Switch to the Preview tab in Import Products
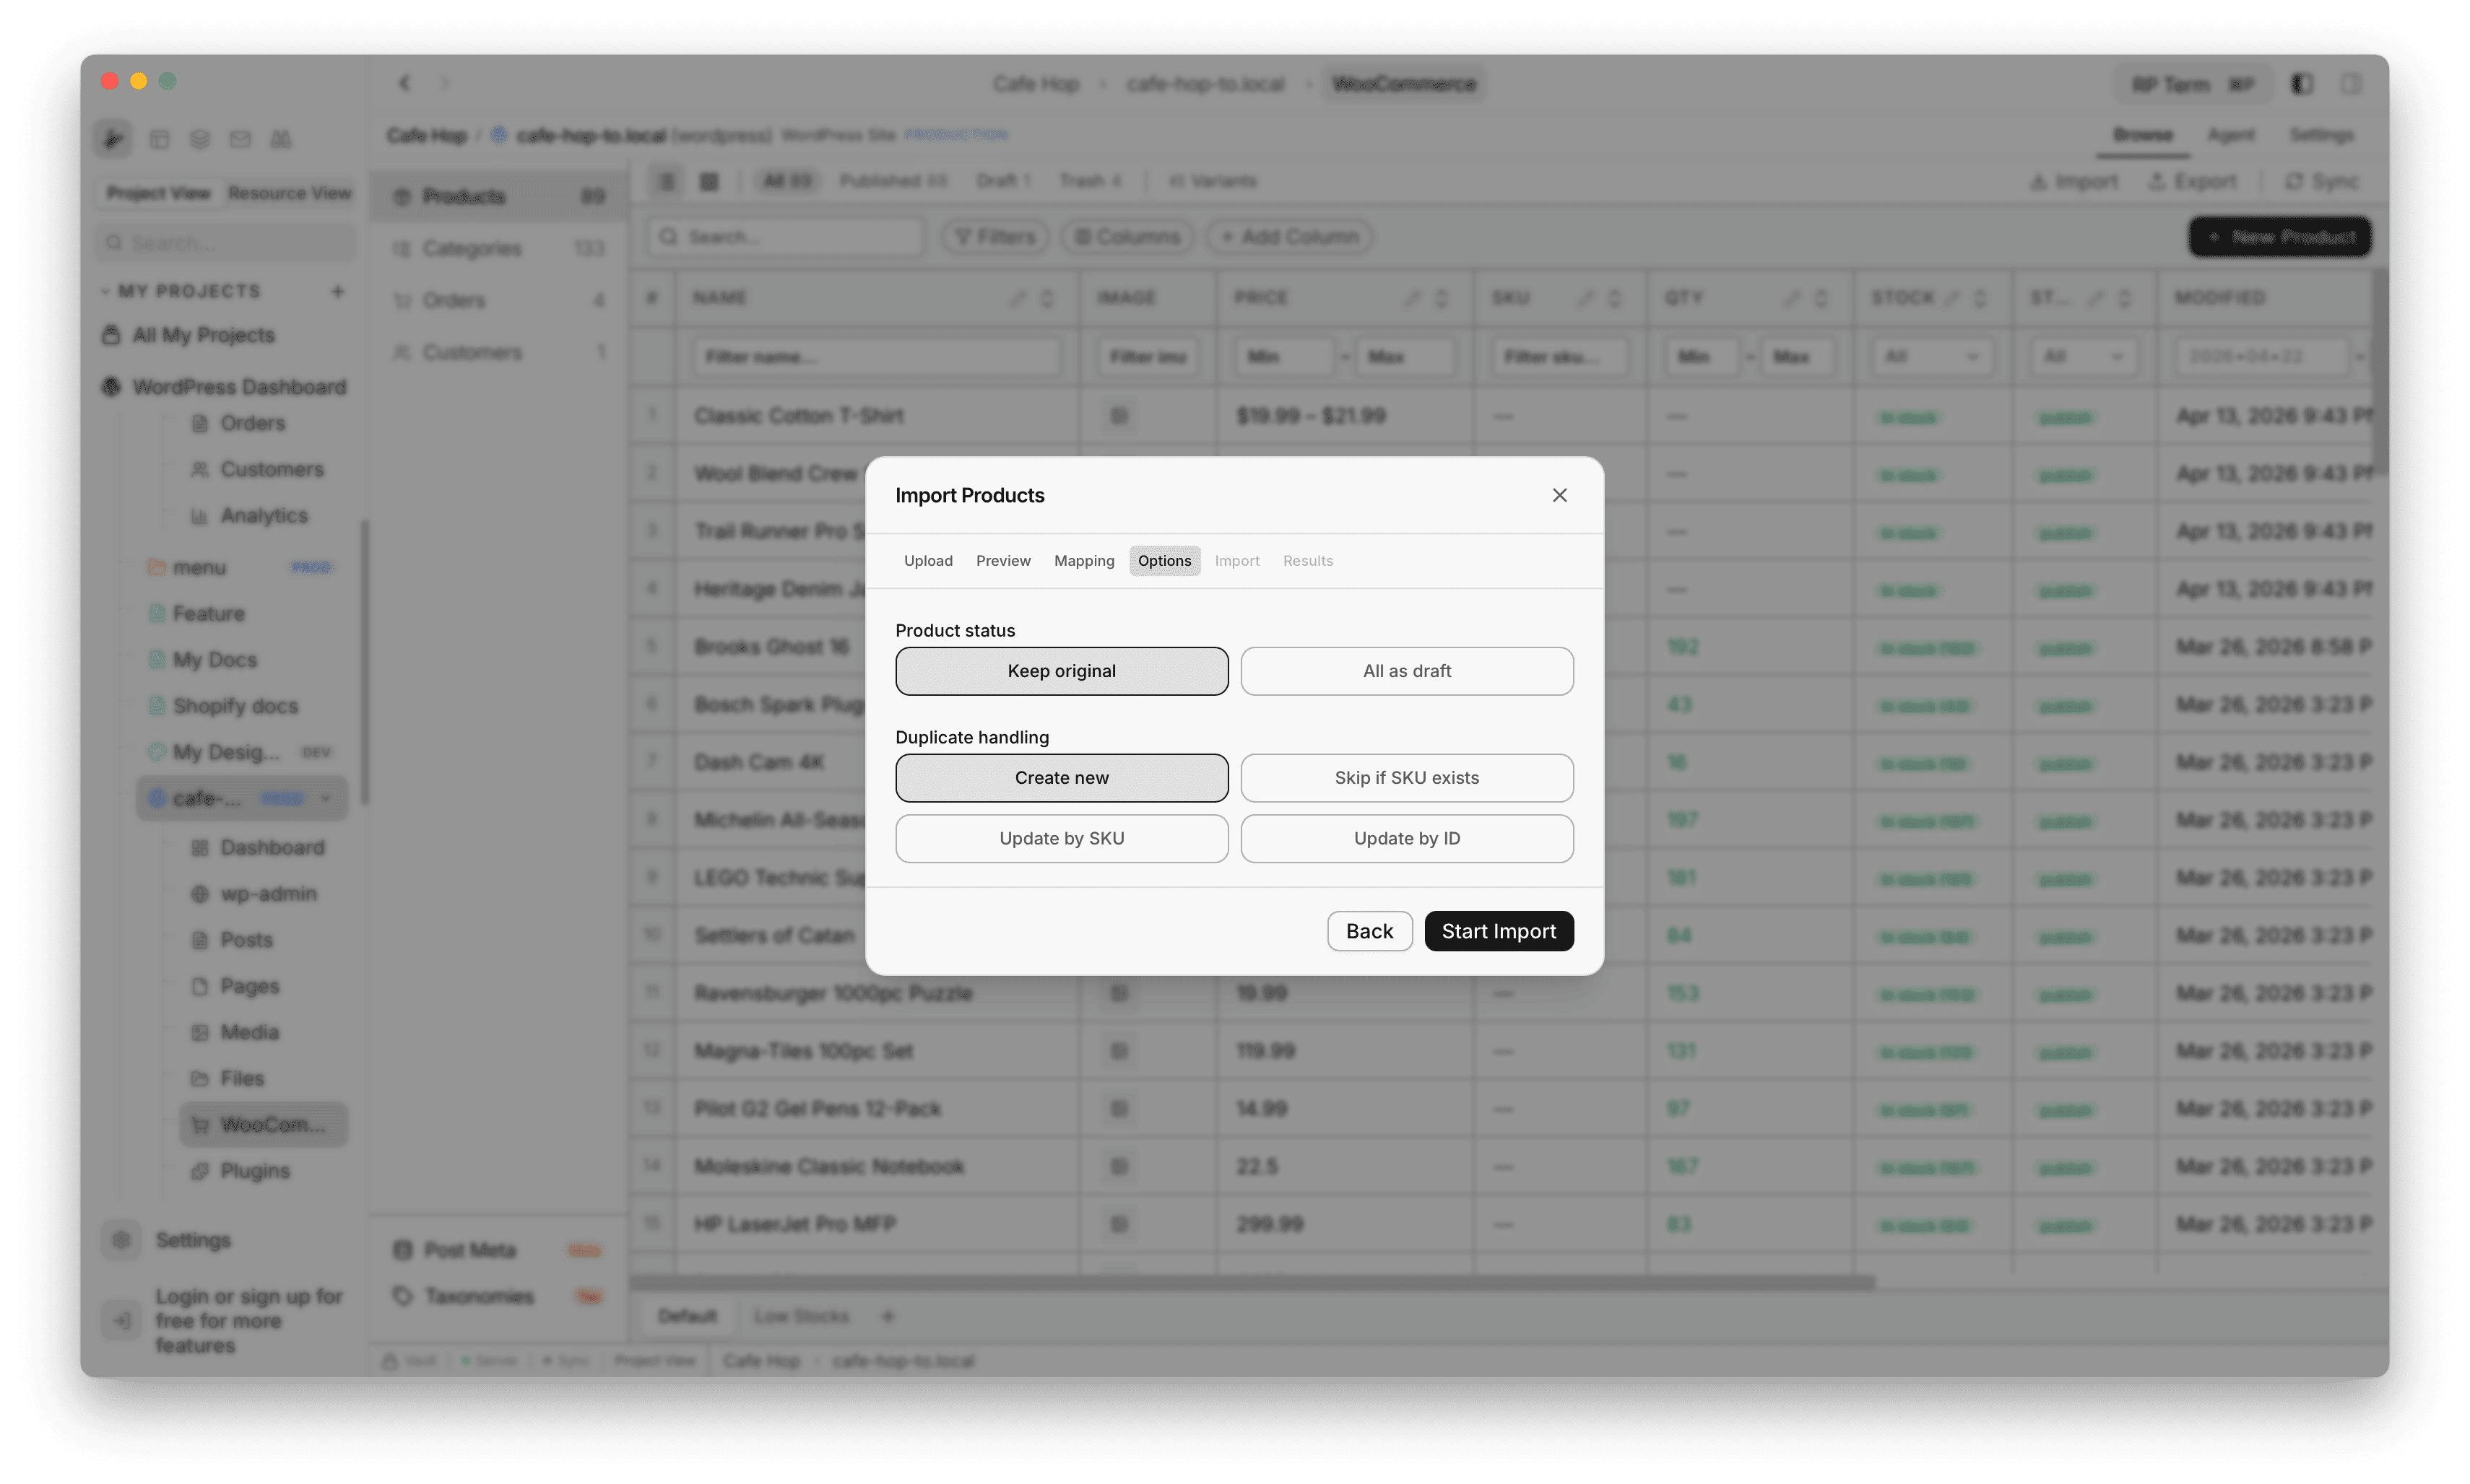Screen dimensions: 2470x1484 tap(1003, 560)
